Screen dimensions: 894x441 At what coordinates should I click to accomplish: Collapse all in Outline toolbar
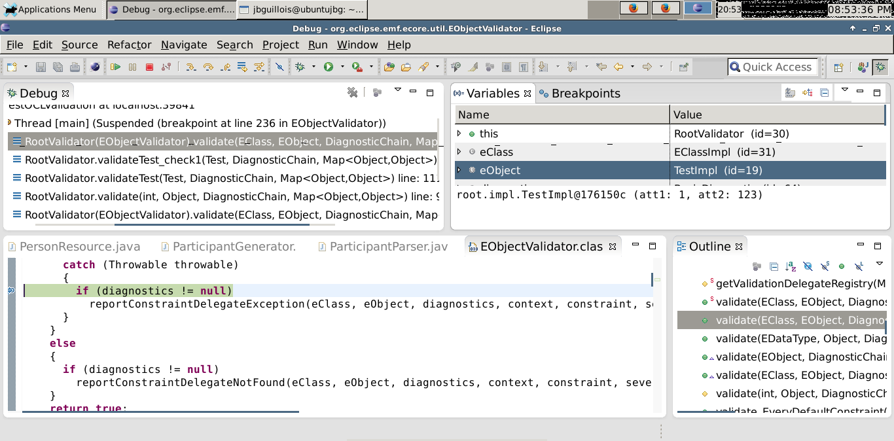[774, 266]
